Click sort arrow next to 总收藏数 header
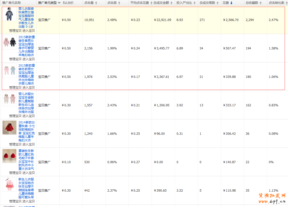Screen dimensions: 288x207 pos(261,3)
